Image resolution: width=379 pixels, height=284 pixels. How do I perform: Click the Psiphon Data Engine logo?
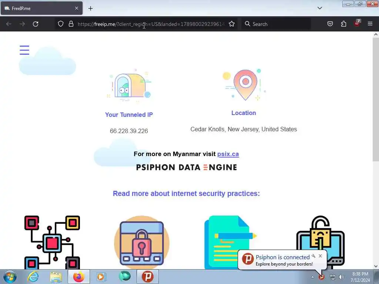(x=187, y=168)
